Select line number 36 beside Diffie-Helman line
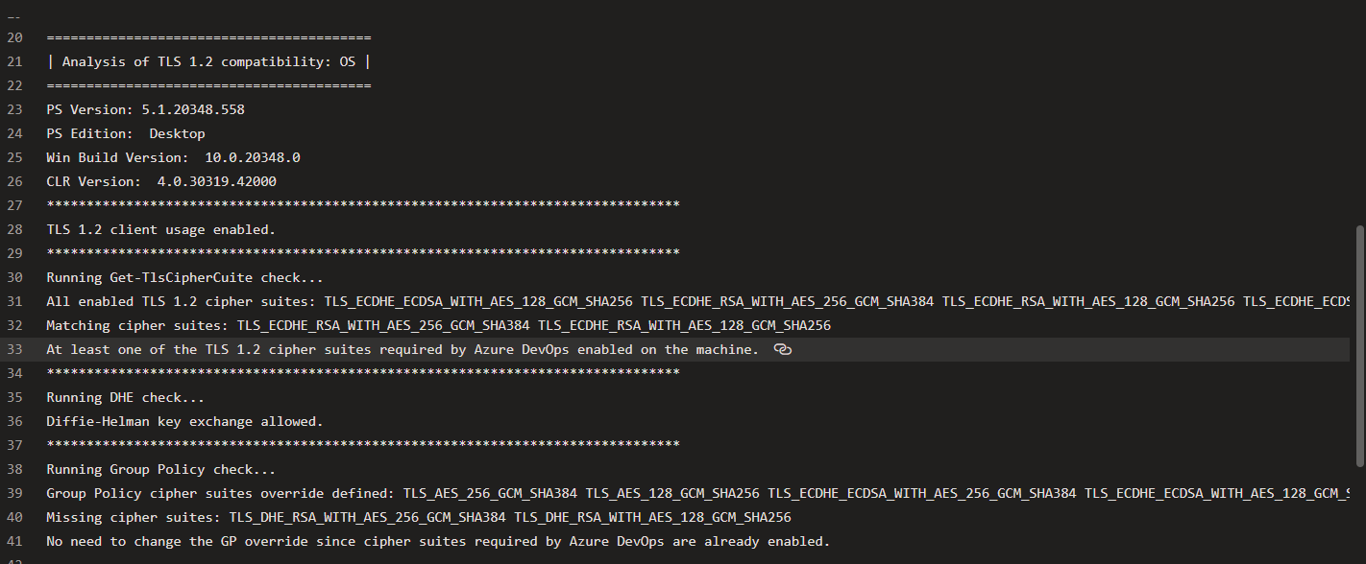 13,422
